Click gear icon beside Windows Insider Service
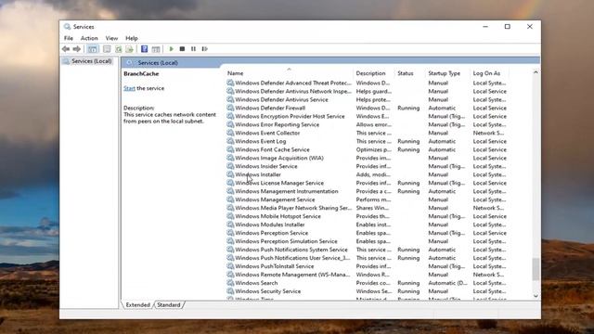This screenshot has height=334, width=594. (x=230, y=166)
